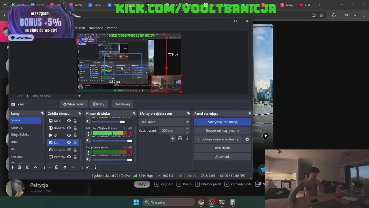The height and width of the screenshot is (208, 369).
Task: Undock the Efekty przejścia scen panel
Action: tap(189, 114)
